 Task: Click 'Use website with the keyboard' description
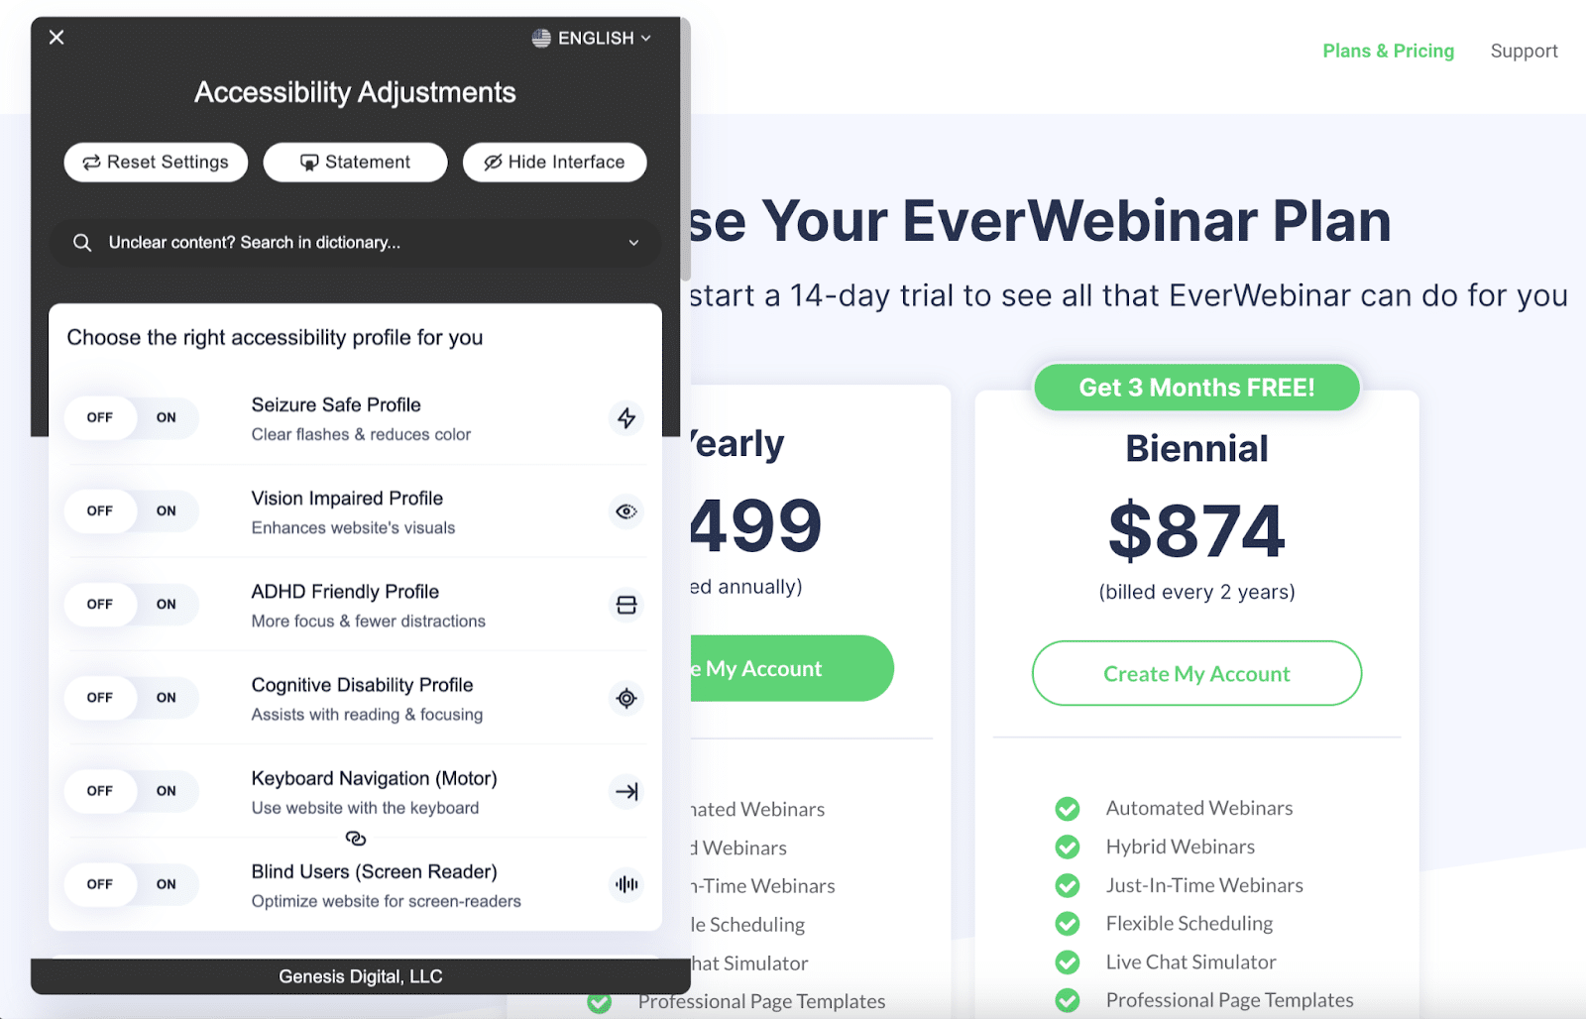(x=365, y=808)
